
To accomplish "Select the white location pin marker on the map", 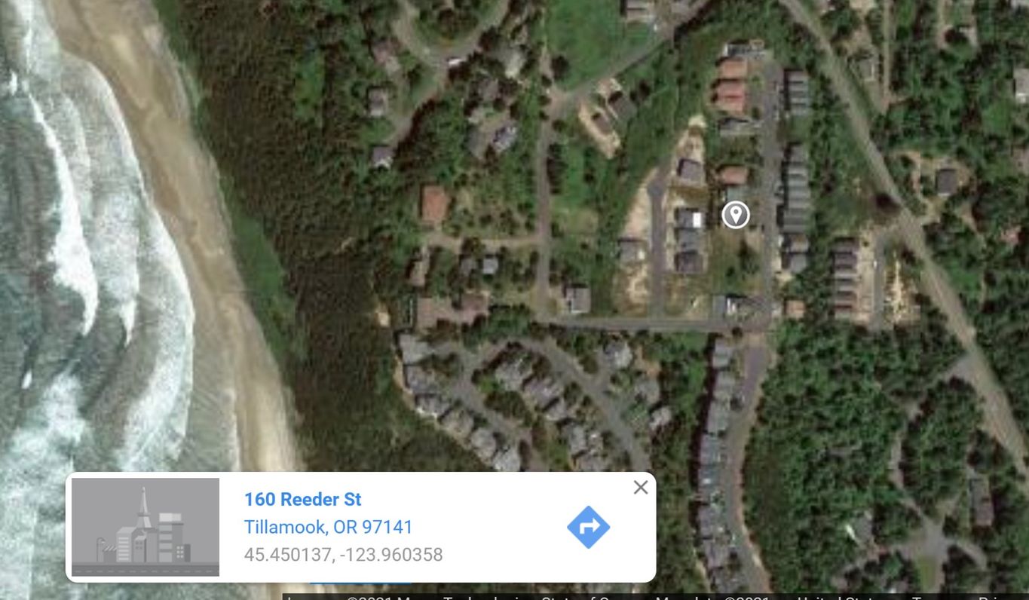I will (x=736, y=215).
